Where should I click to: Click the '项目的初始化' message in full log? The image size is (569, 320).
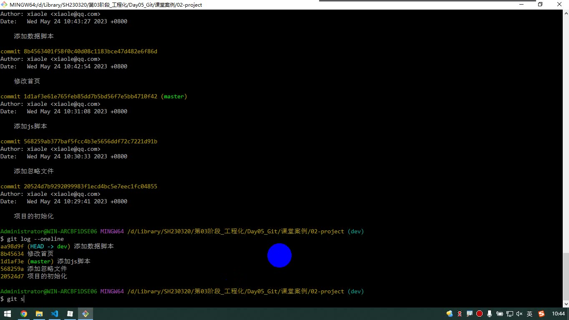pyautogui.click(x=34, y=216)
